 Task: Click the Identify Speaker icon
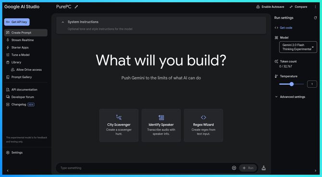[161, 117]
